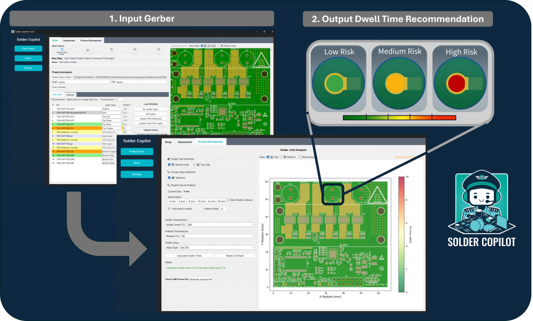Click the Project name input field

(83, 82)
